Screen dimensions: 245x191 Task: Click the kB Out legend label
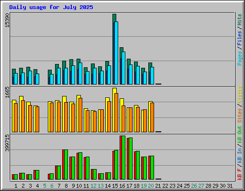click(240, 135)
